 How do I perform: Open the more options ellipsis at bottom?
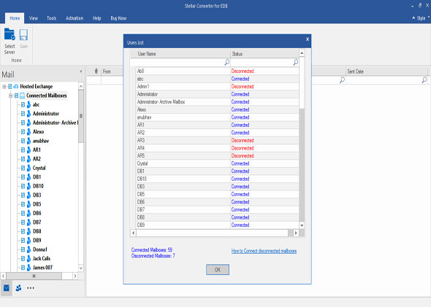coord(31,288)
